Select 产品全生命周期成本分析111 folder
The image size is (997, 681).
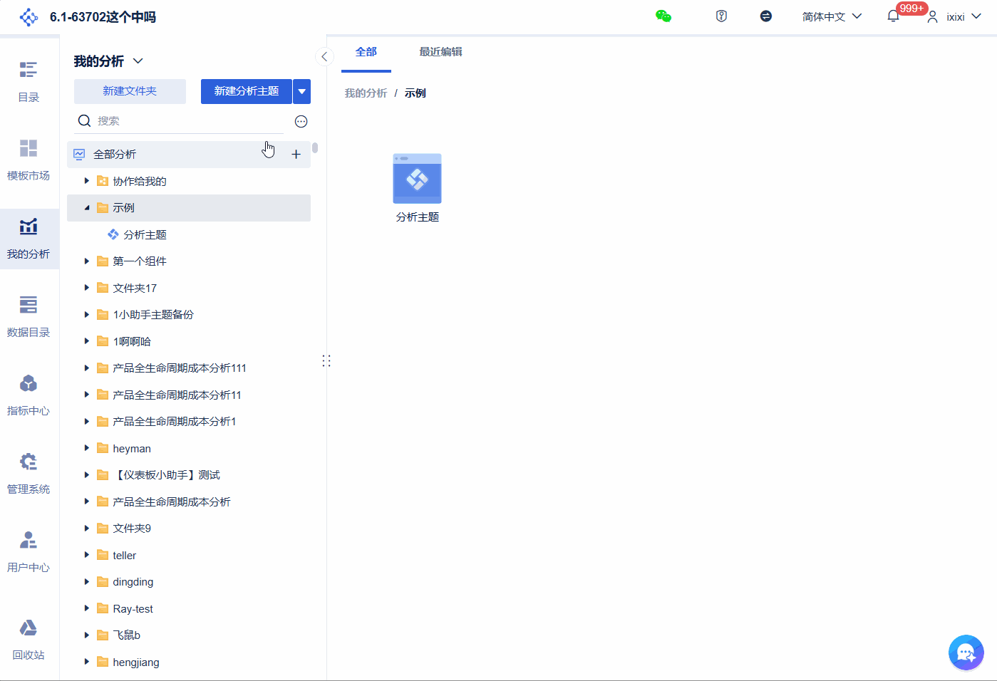click(x=189, y=368)
